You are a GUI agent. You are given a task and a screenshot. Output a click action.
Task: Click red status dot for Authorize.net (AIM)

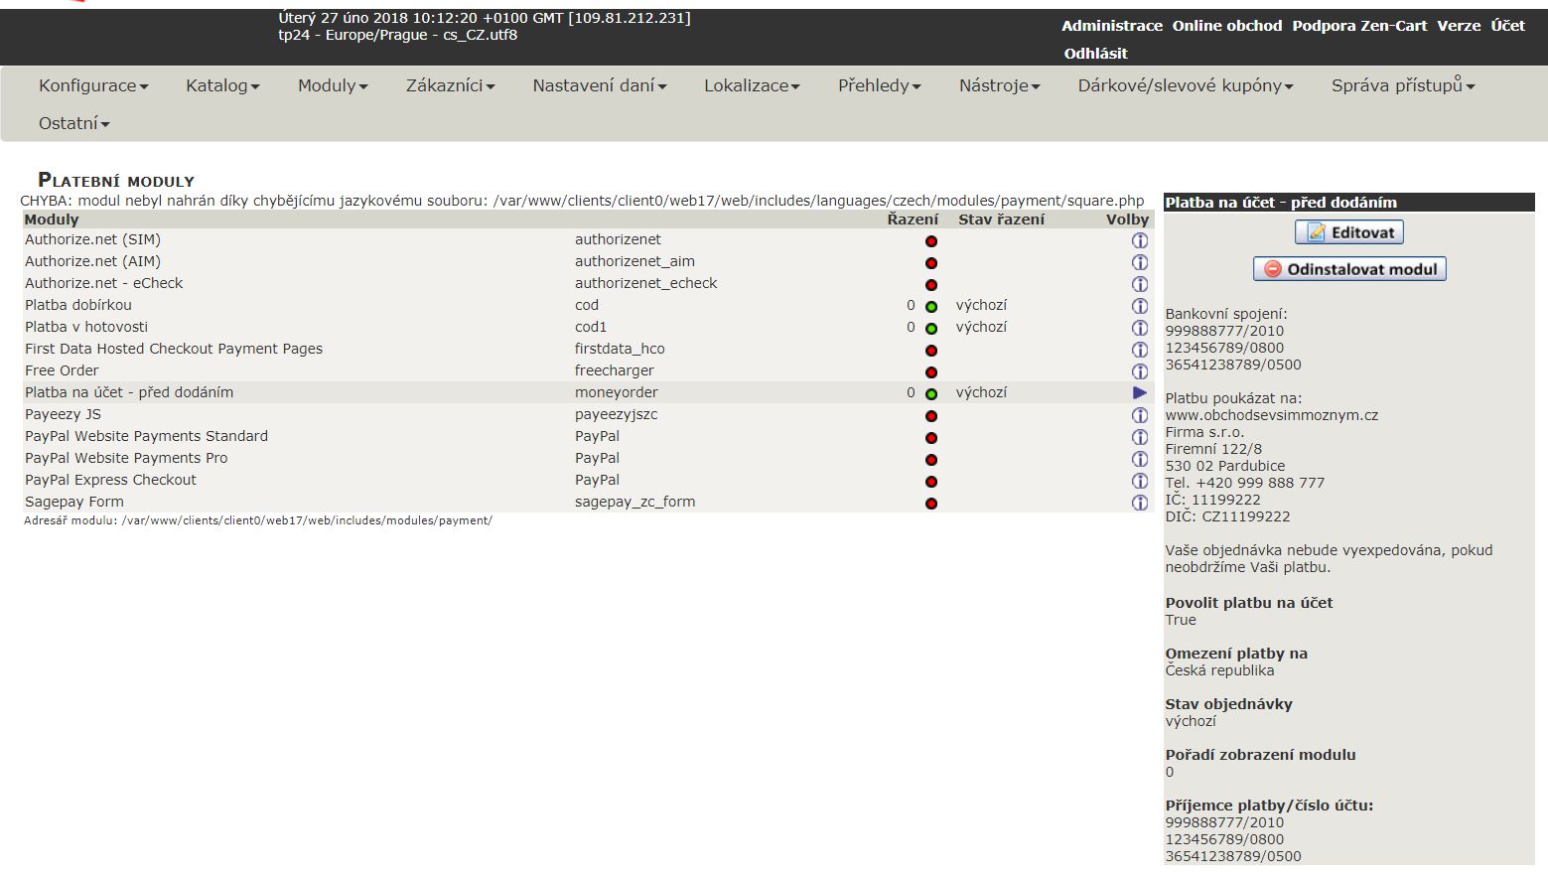pyautogui.click(x=930, y=263)
